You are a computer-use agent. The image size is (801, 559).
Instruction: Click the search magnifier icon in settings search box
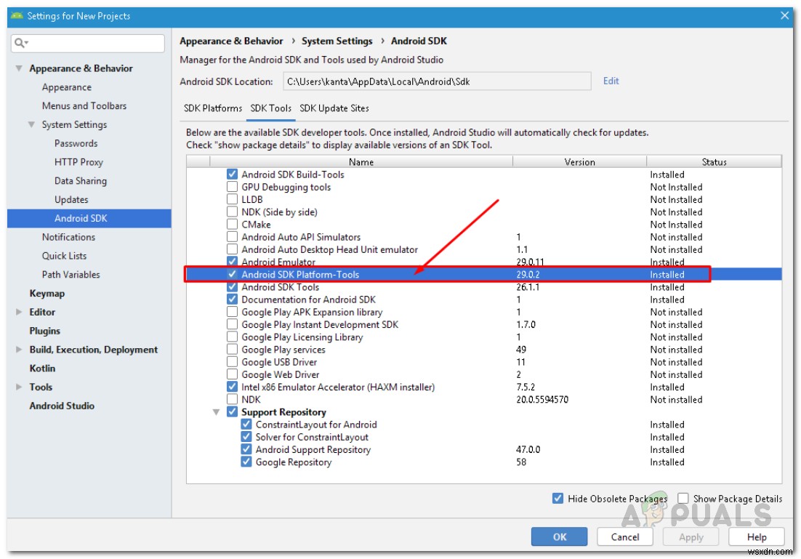click(17, 43)
